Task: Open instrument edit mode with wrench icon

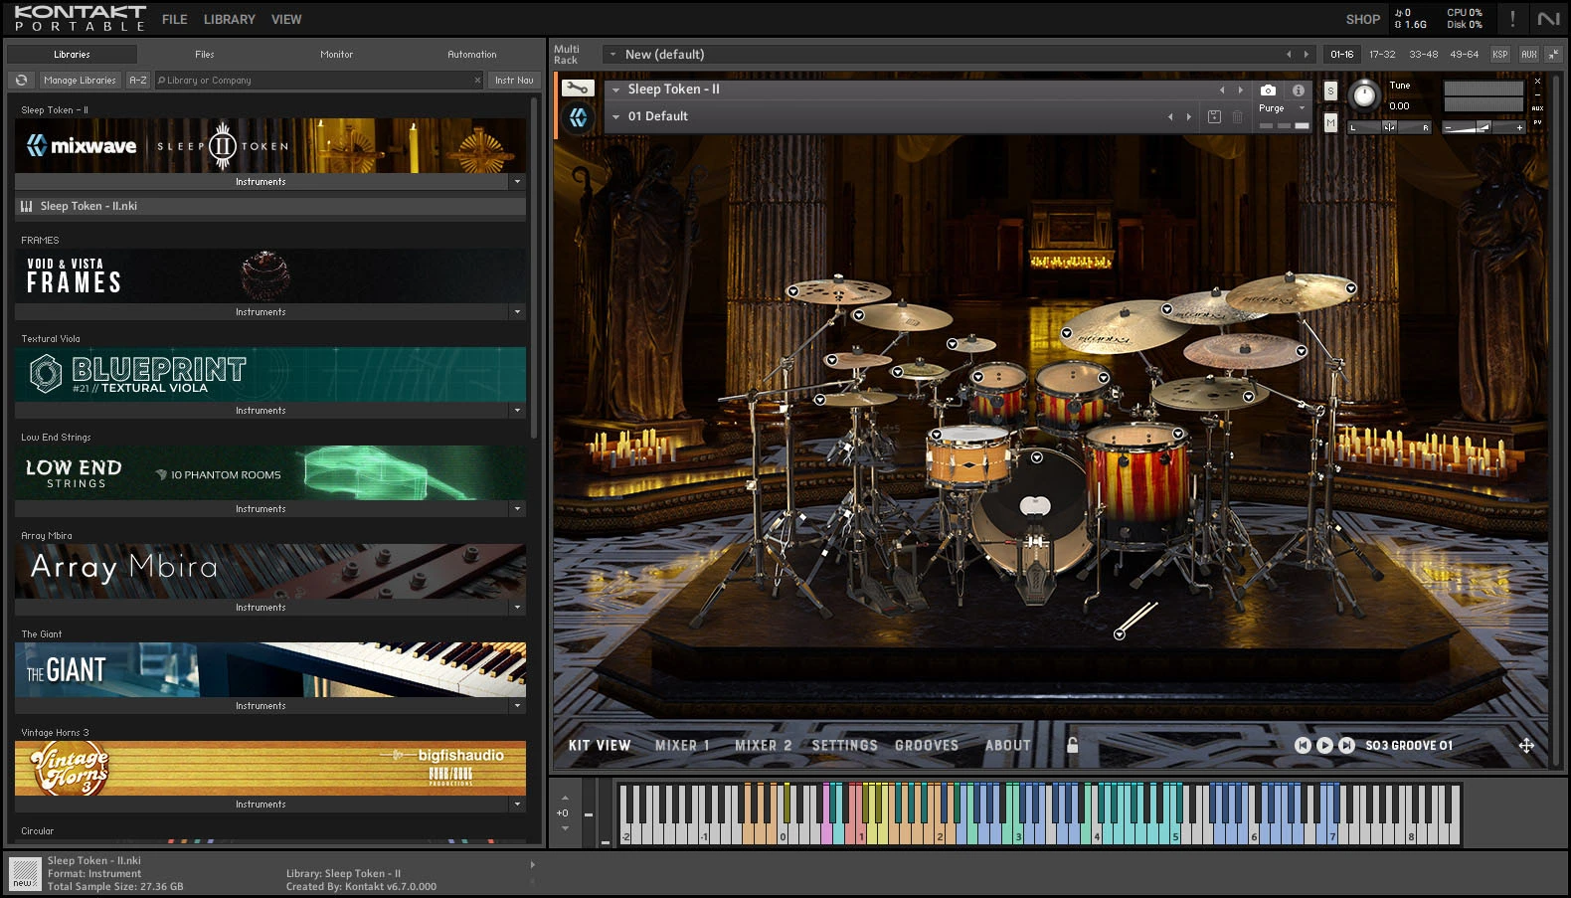Action: tap(578, 89)
